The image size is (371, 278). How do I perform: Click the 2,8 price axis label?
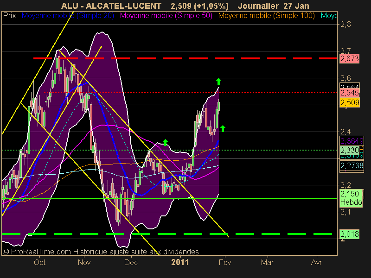345,25
